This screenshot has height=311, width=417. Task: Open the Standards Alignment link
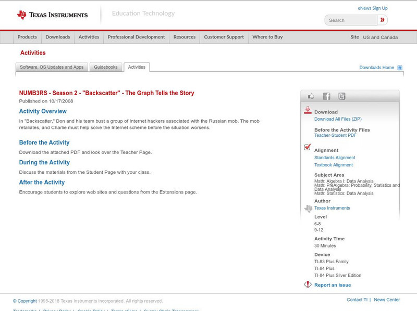pos(335,158)
